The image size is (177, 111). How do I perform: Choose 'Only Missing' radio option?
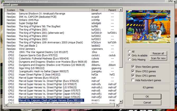[129, 60]
